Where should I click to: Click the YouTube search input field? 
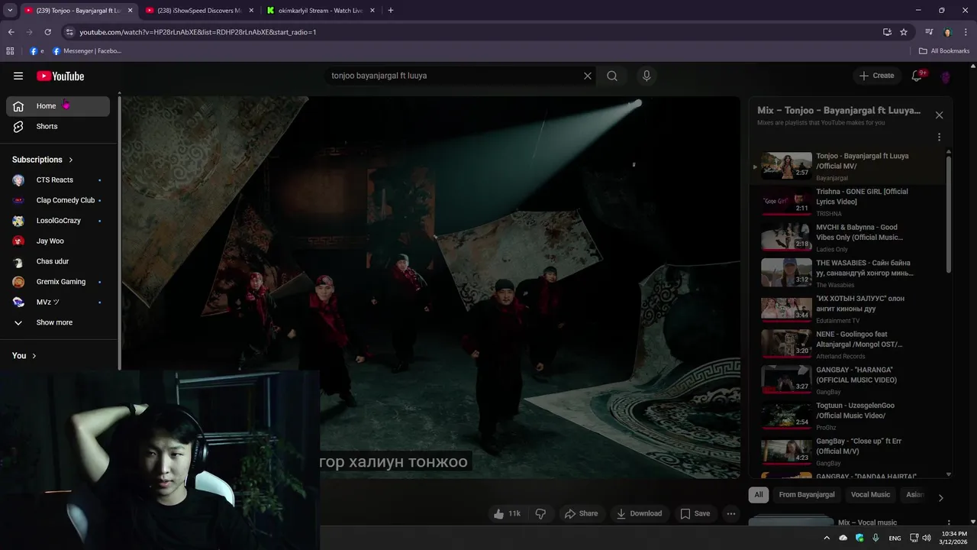coord(454,76)
